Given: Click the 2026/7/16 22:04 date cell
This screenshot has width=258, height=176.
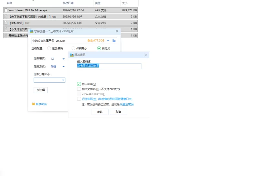Looking at the screenshot, I should coord(73,10).
